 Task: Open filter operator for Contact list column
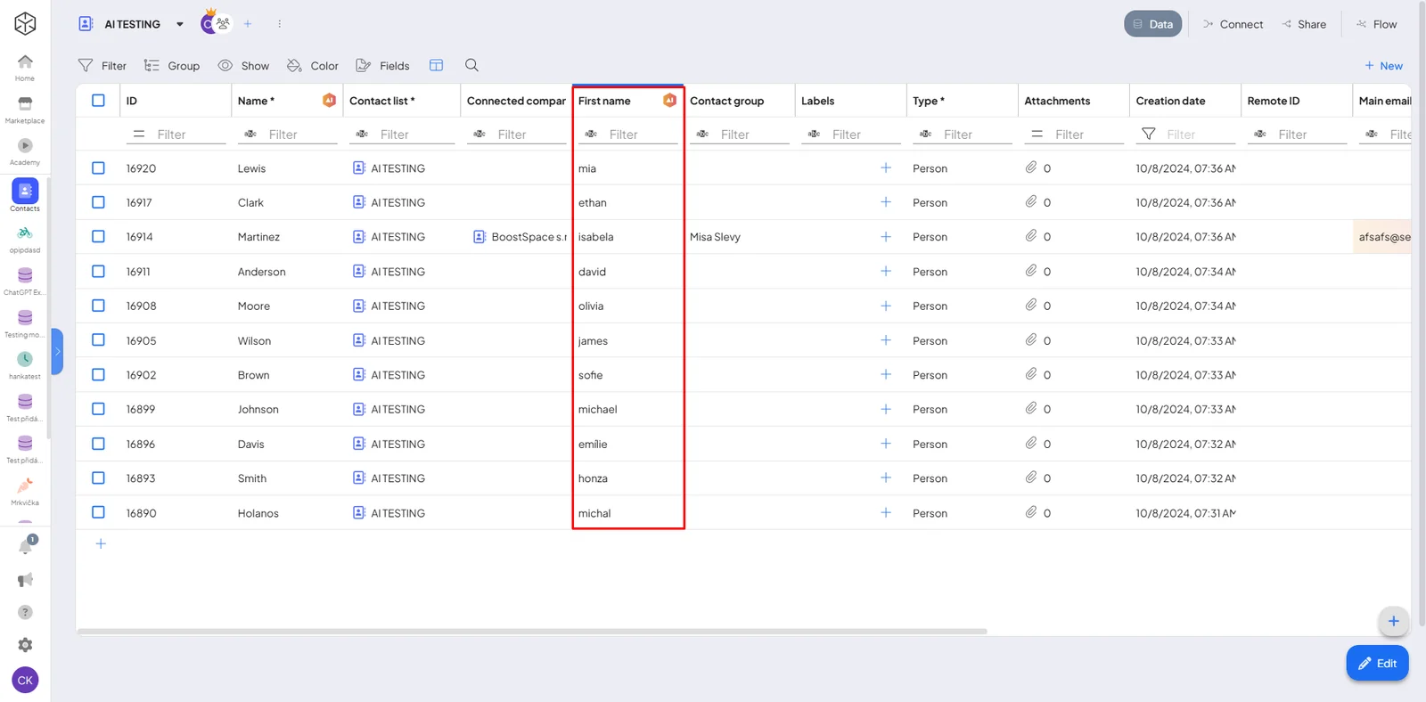click(x=362, y=134)
